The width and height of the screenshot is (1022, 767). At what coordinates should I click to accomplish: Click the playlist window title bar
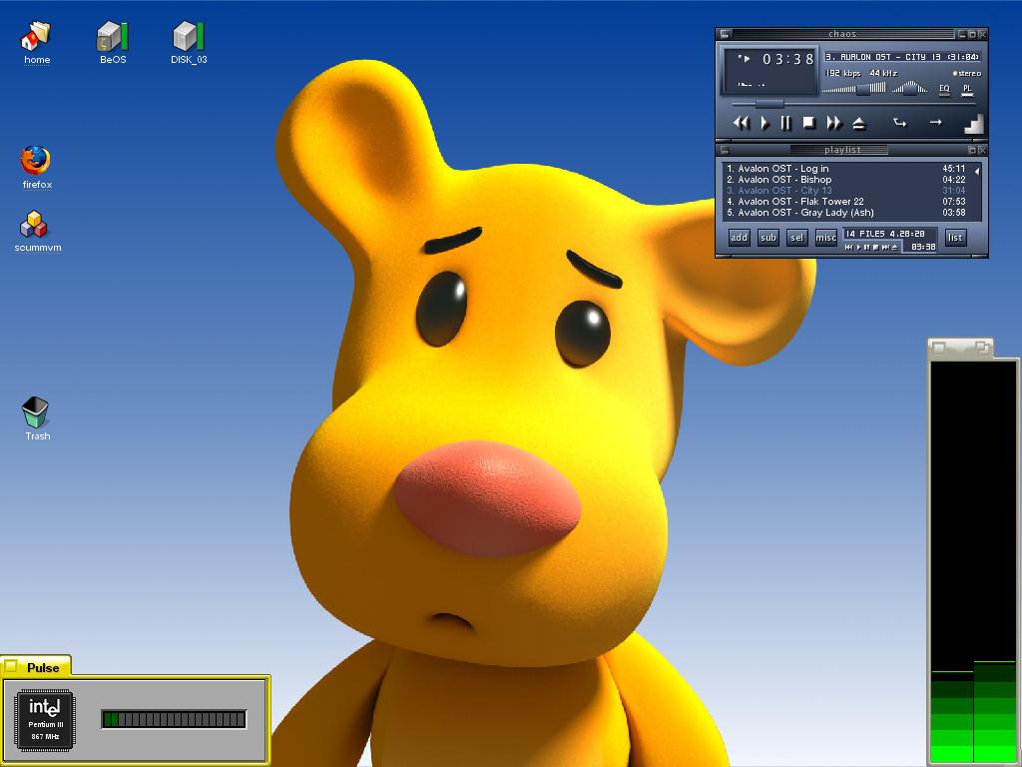pos(842,150)
